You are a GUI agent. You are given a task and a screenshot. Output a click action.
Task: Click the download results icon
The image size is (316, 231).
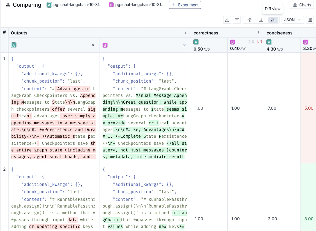pyautogui.click(x=227, y=20)
